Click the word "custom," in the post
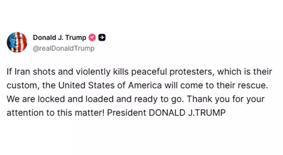 click(19, 85)
